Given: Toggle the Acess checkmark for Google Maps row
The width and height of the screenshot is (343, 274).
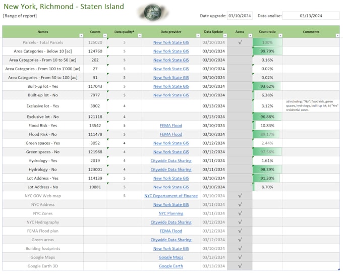Looking at the screenshot, I should tap(240, 257).
